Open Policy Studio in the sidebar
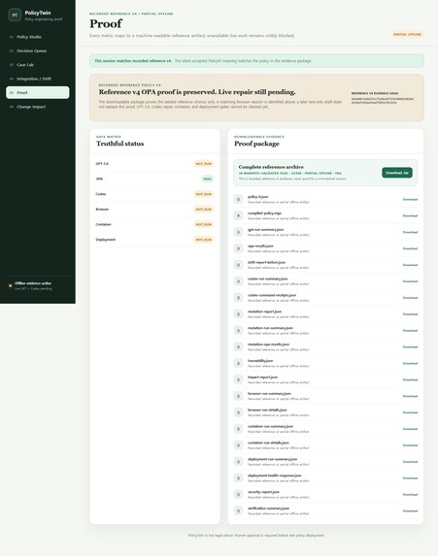 (38, 37)
